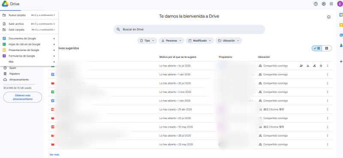
Task: Open more actions for the 2 ene 2025 row
Action: (328, 92)
